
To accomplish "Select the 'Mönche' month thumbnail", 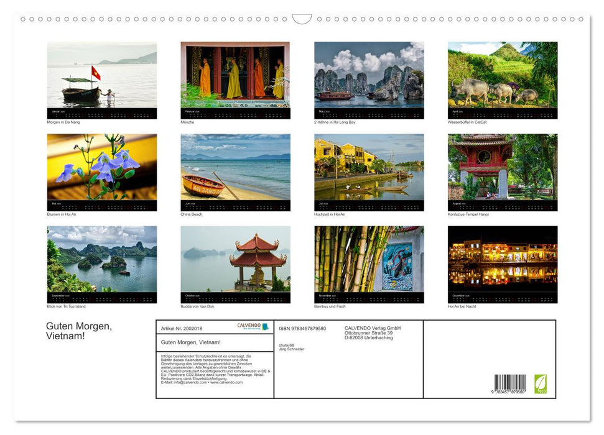I will (235, 80).
